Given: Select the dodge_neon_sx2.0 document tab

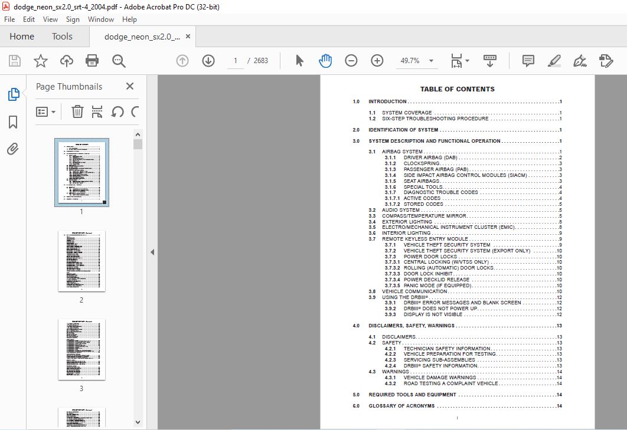Looking at the screenshot, I should [x=142, y=37].
